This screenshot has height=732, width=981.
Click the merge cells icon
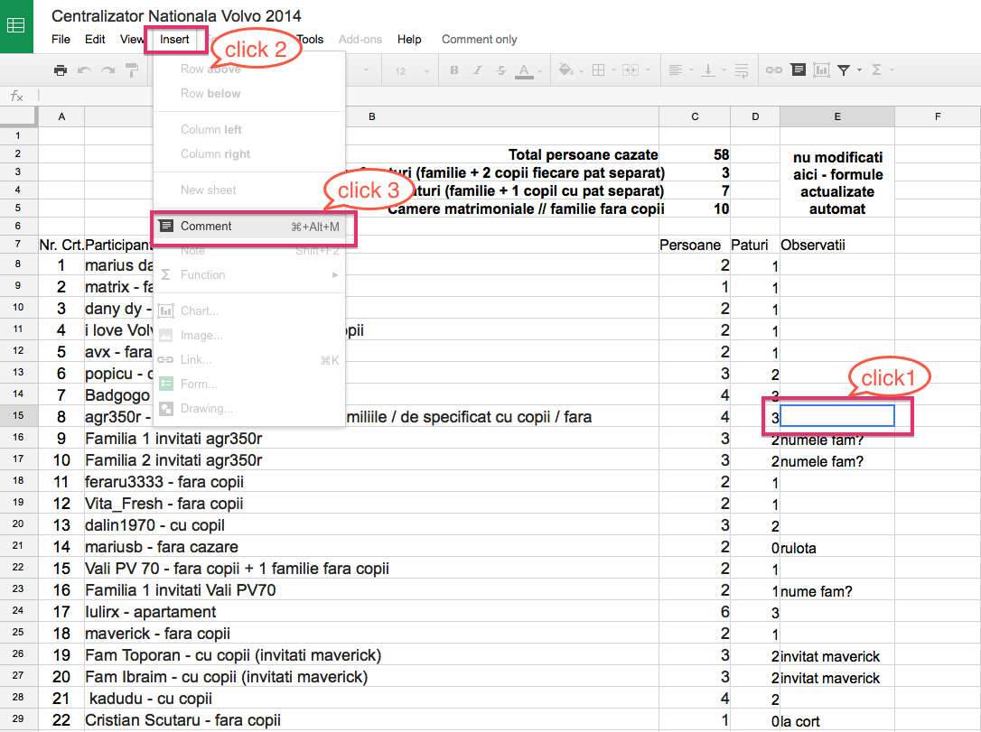click(x=630, y=70)
